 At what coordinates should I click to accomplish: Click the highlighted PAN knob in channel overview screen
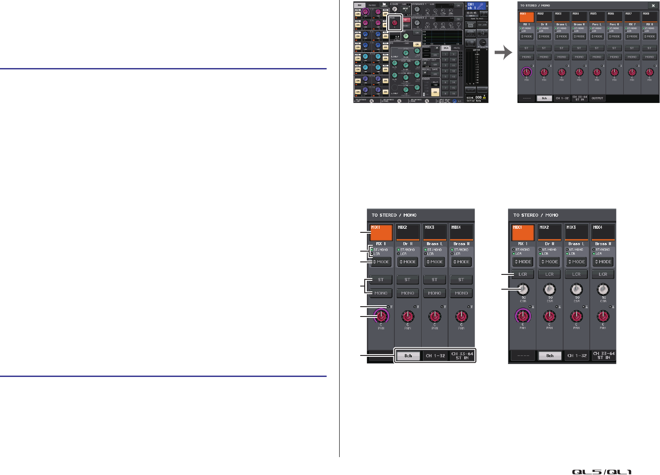(395, 23)
